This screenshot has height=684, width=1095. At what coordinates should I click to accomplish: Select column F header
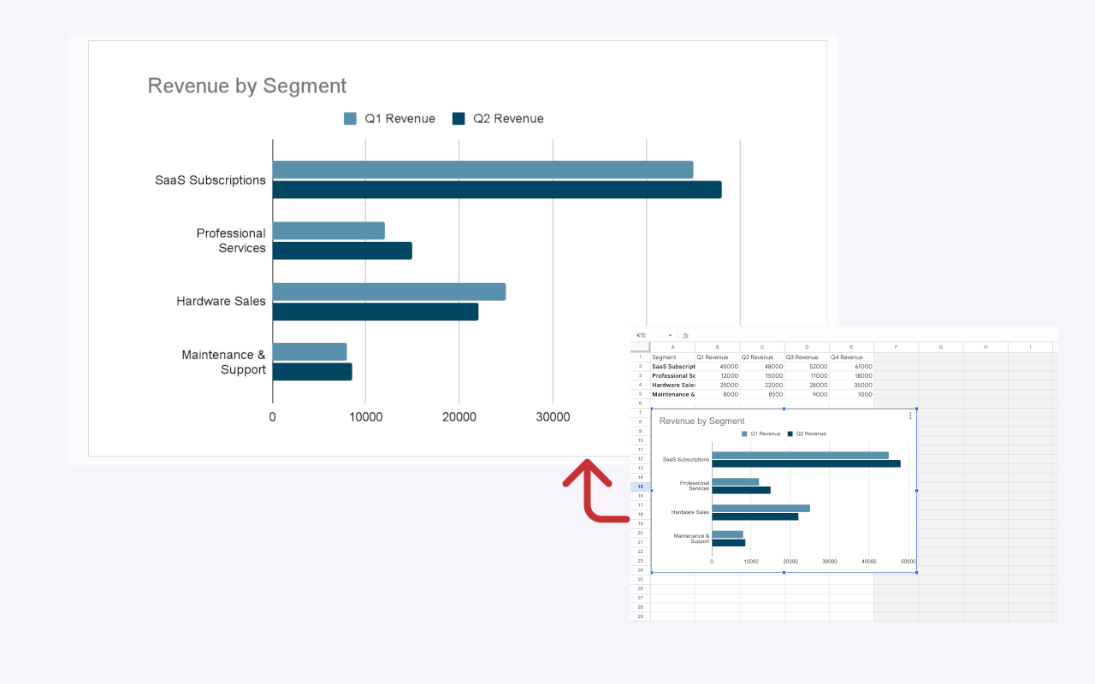[896, 347]
